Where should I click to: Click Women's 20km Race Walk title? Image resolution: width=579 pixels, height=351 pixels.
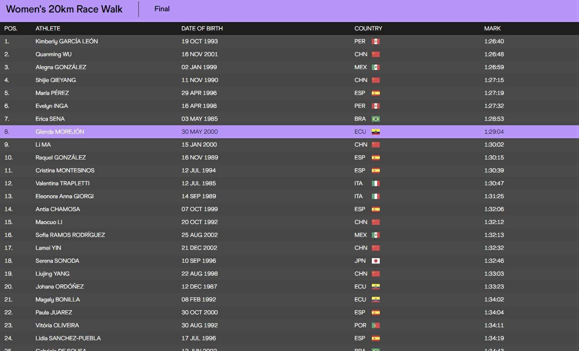(64, 9)
